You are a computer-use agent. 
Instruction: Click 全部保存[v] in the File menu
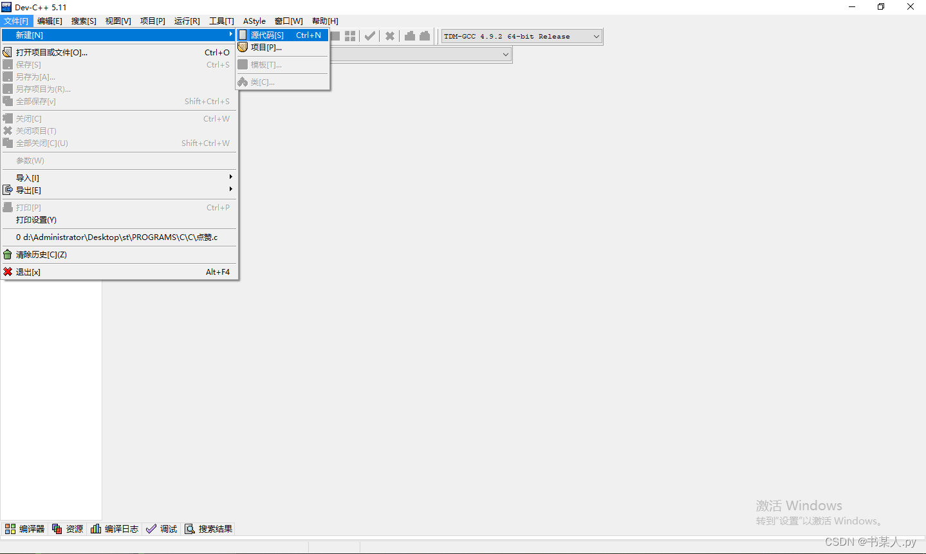pos(119,101)
